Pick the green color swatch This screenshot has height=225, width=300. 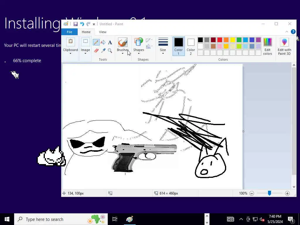[239, 40]
